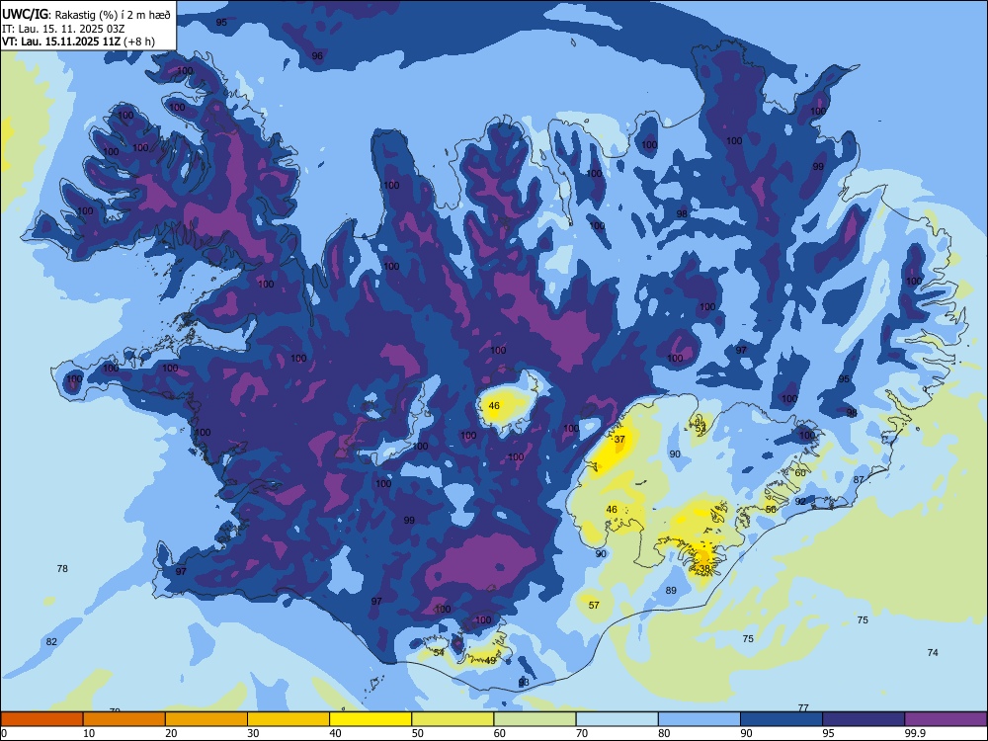Viewport: 988px width, 741px height.
Task: Click the '80' legend scale label
Action: point(664,733)
